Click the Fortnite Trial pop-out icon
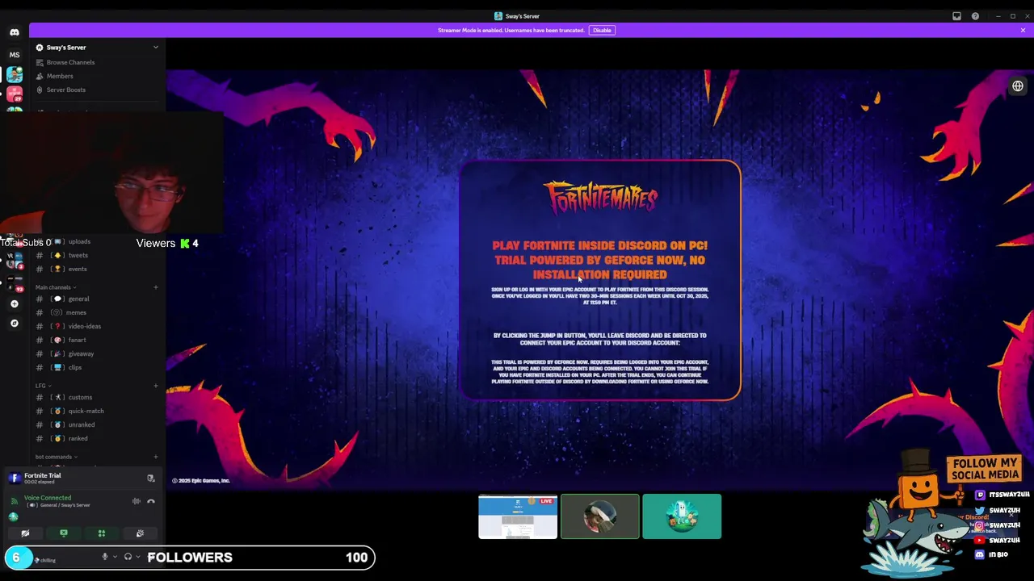 [x=151, y=479]
